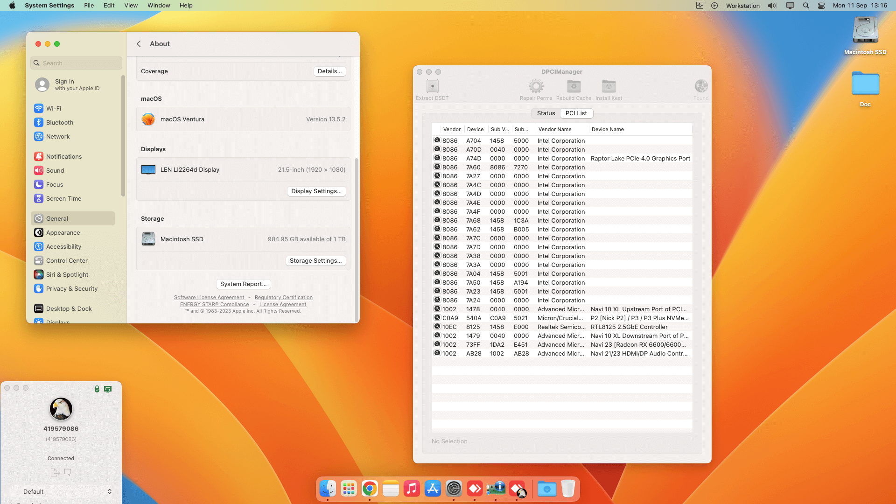Click the Extract DSDT toolbar icon
The height and width of the screenshot is (504, 896).
432,87
